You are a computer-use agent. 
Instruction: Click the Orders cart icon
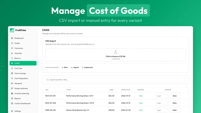[12, 43]
